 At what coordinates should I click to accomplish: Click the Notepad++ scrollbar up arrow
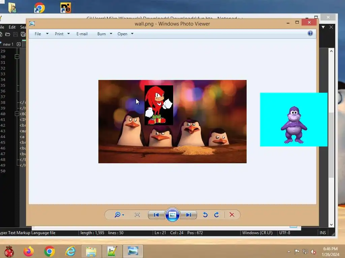pyautogui.click(x=331, y=51)
